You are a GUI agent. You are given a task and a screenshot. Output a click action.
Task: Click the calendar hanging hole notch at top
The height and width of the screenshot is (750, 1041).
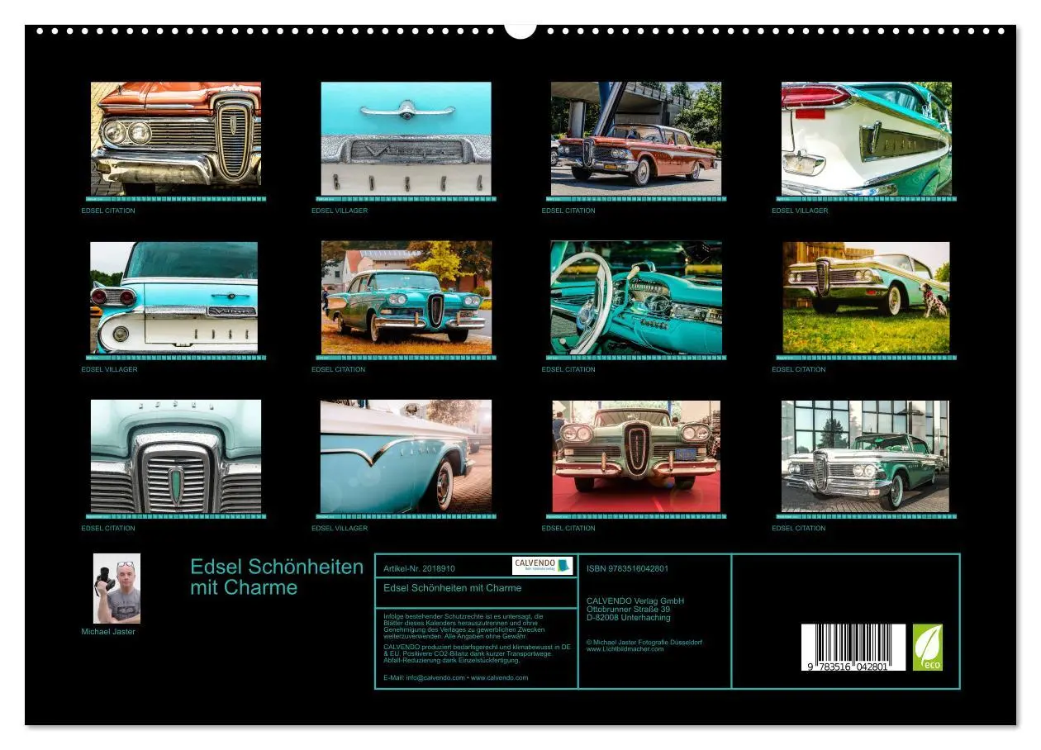click(x=520, y=31)
